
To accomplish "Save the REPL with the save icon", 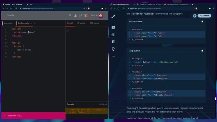I will (86, 15).
